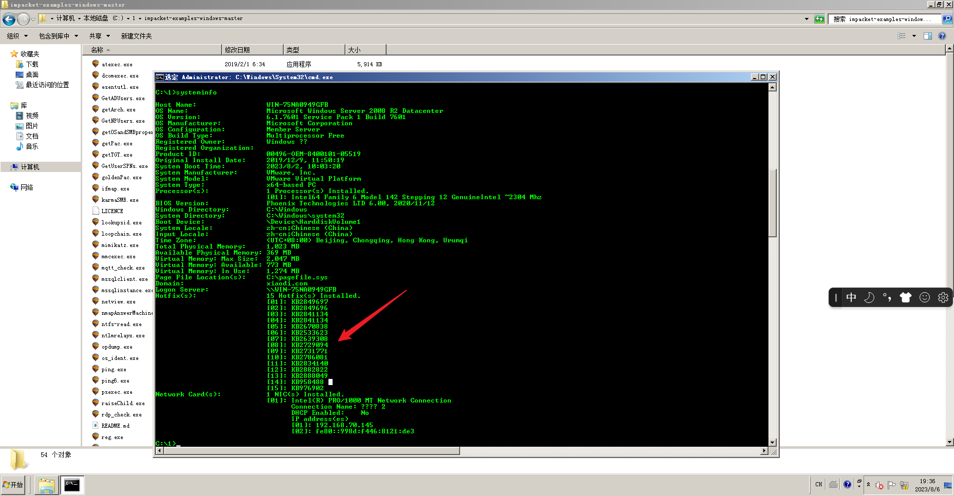Select the psexec.exe file icon

pos(96,391)
